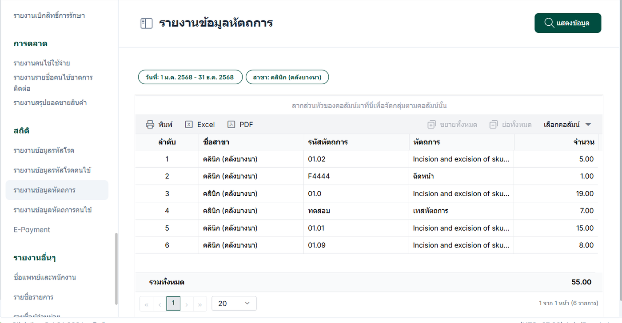The image size is (622, 323).
Task: Sort by หัตถการ column header
Action: (462, 142)
